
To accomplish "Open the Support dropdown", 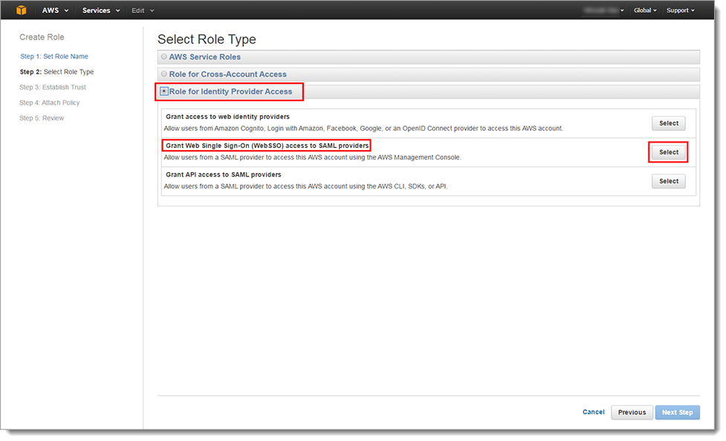I will tap(680, 10).
